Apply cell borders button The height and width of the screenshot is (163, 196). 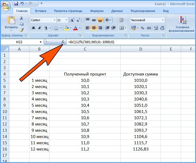tap(56, 28)
